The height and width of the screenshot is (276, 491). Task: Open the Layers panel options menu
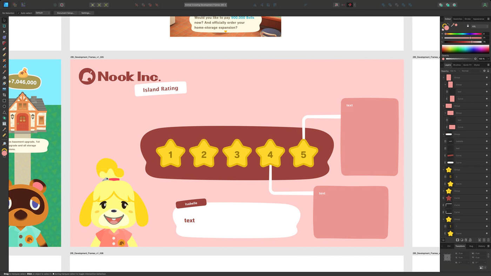point(488,65)
